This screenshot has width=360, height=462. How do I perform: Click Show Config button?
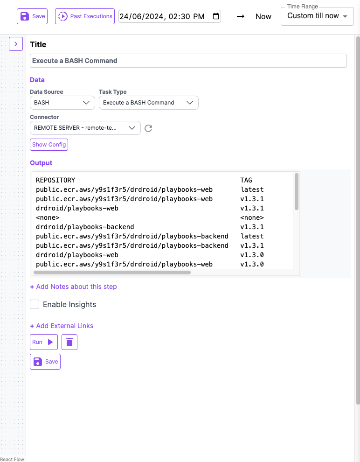tap(49, 145)
